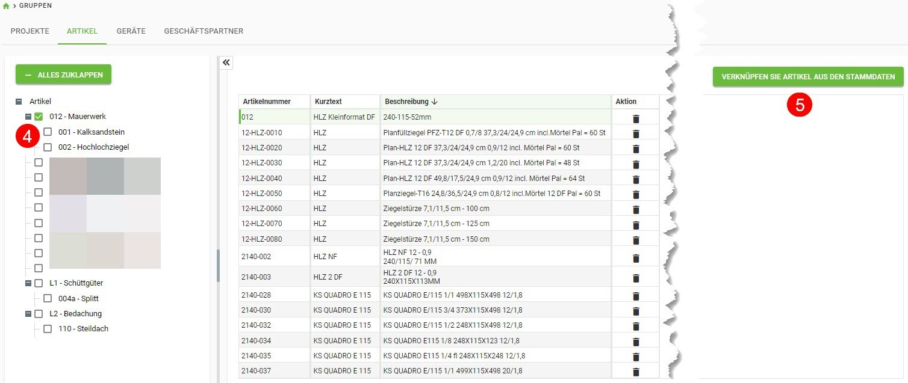Click Verknüpfen Sie Artikel aus den Stammdaten
Viewport: 908px width, 383px height.
click(807, 77)
